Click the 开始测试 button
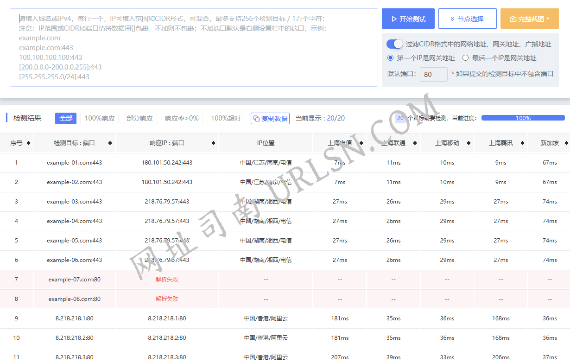Viewport: 570px width, 363px height. click(x=408, y=19)
